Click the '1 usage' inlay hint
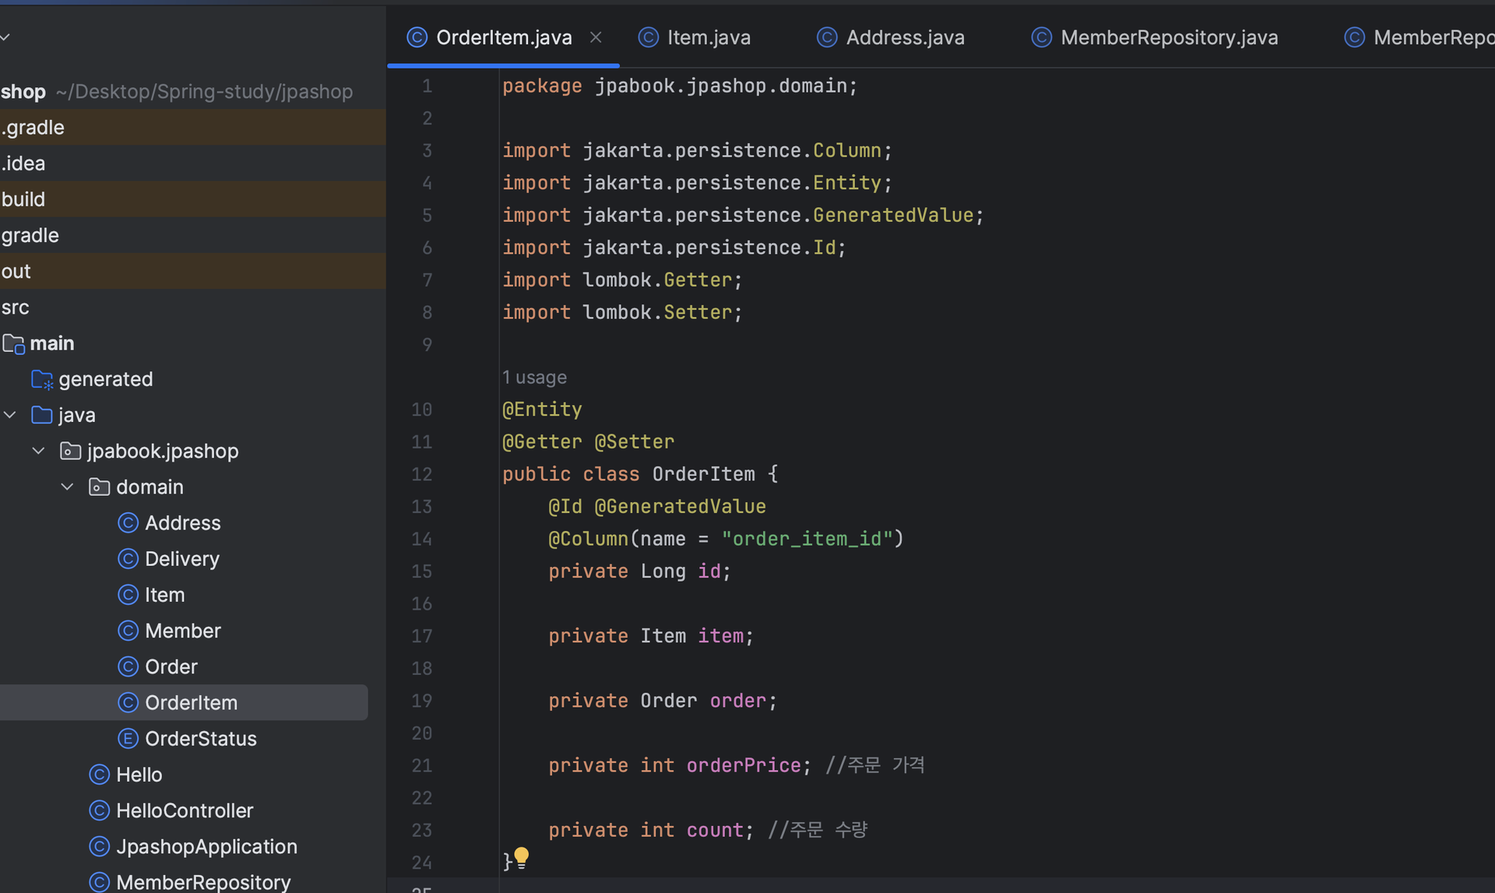The height and width of the screenshot is (893, 1495). point(534,378)
